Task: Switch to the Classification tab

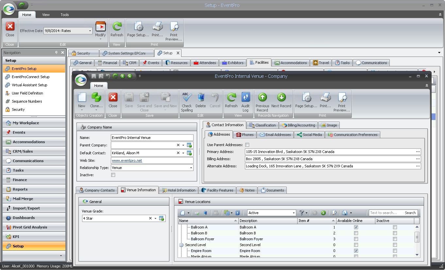Action: 262,125
